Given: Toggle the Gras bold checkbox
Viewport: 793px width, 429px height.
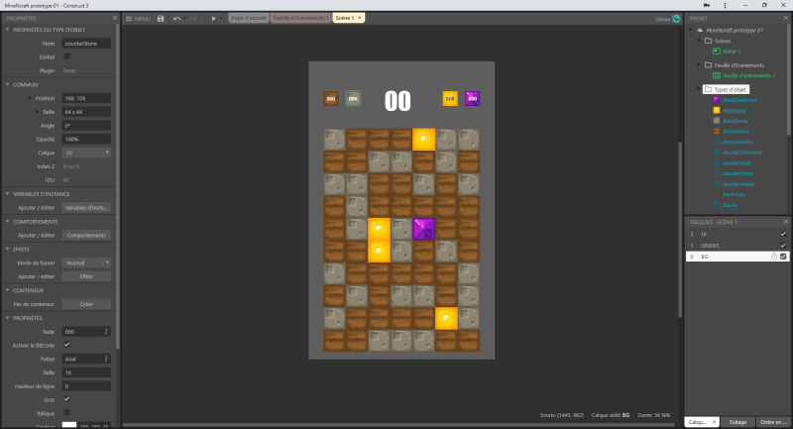Looking at the screenshot, I should 66,399.
